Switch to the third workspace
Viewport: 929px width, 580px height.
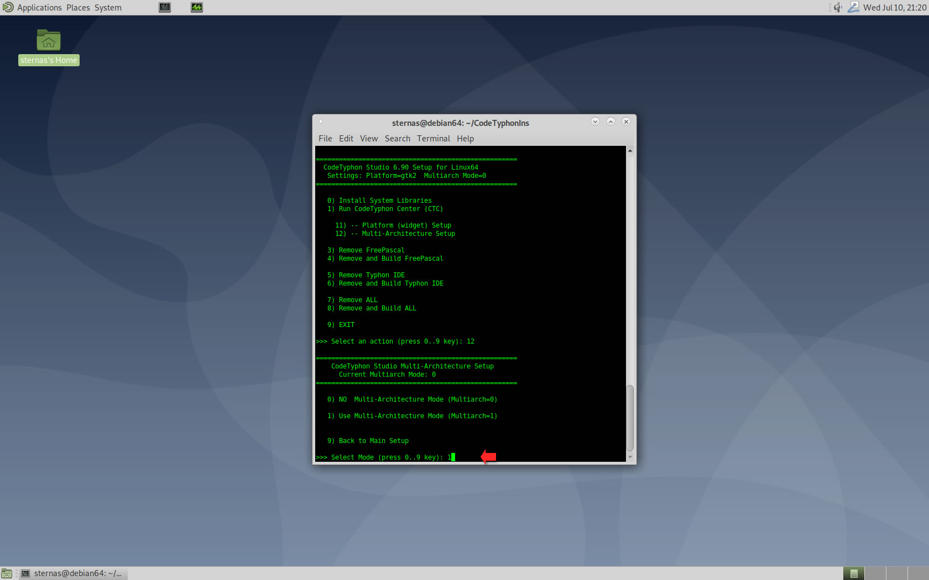click(x=896, y=573)
